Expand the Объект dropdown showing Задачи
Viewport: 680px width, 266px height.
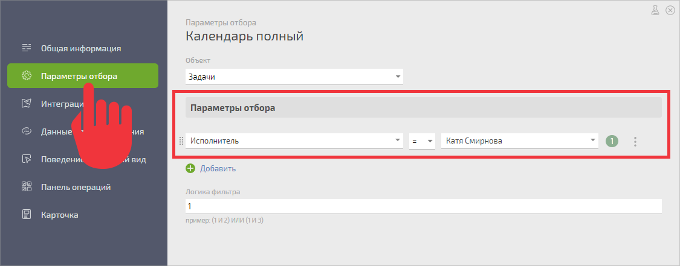click(294, 77)
